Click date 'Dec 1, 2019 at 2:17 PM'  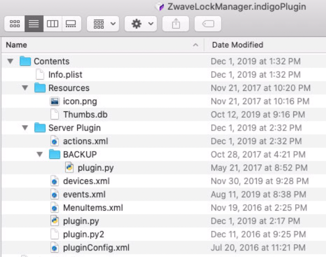click(256, 221)
